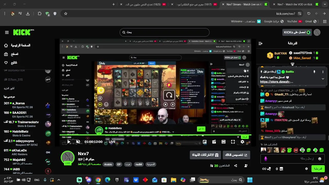Viewport: 329px width, 185px height.
Task: Reload the page in browser toolbar
Action: tap(309, 14)
